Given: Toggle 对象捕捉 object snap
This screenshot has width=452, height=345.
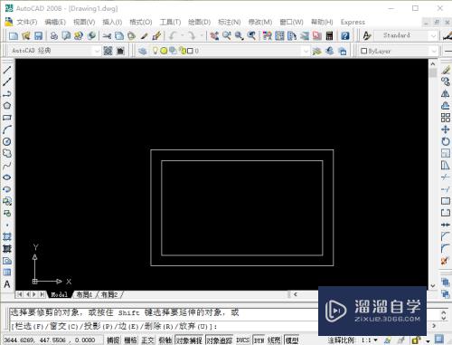Looking at the screenshot, I should point(189,340).
